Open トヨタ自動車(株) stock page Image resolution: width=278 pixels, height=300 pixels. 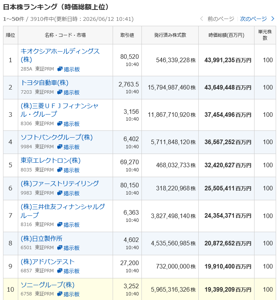pos(44,83)
